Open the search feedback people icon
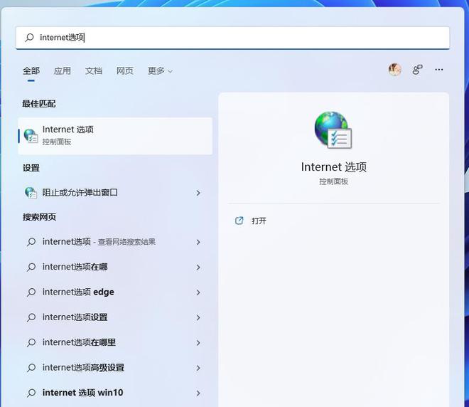Image resolution: width=469 pixels, height=407 pixels. pos(417,70)
